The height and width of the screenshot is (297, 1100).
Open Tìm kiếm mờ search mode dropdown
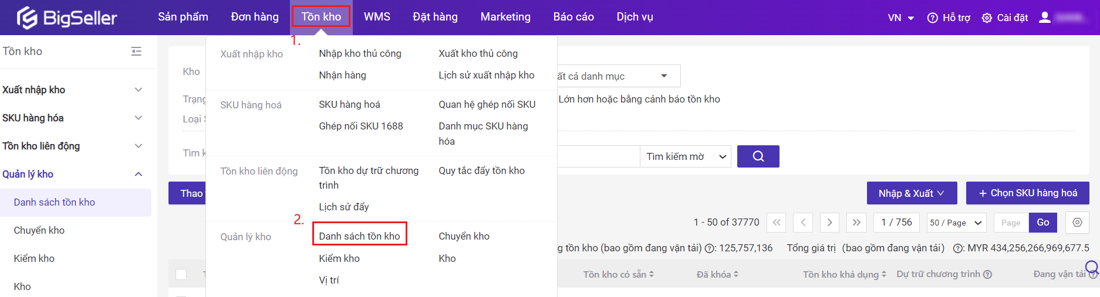coord(686,156)
